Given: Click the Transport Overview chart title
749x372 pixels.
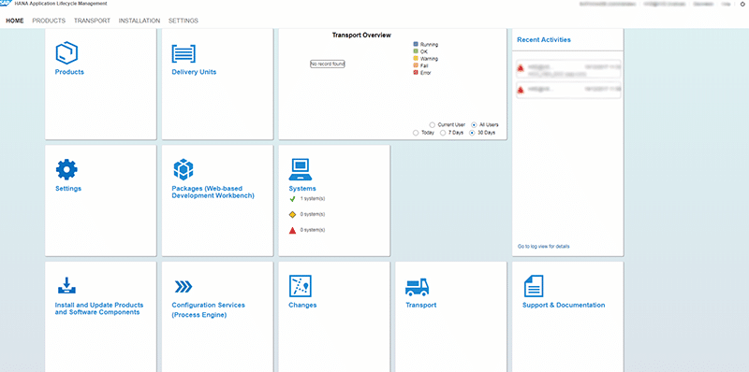Looking at the screenshot, I should pos(361,36).
